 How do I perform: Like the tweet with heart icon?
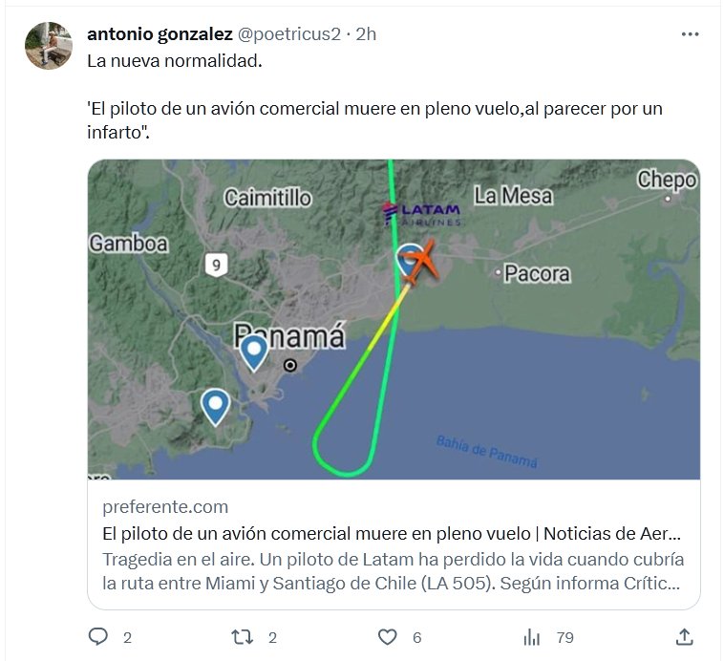(x=387, y=637)
